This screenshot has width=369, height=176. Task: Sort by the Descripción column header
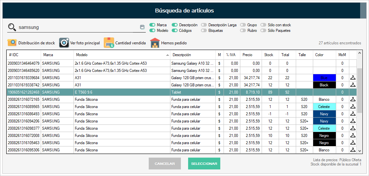click(x=193, y=55)
